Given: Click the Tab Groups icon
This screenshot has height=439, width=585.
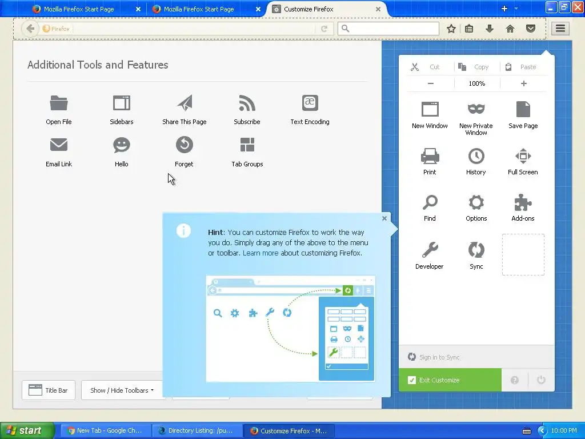Looking at the screenshot, I should point(247,145).
